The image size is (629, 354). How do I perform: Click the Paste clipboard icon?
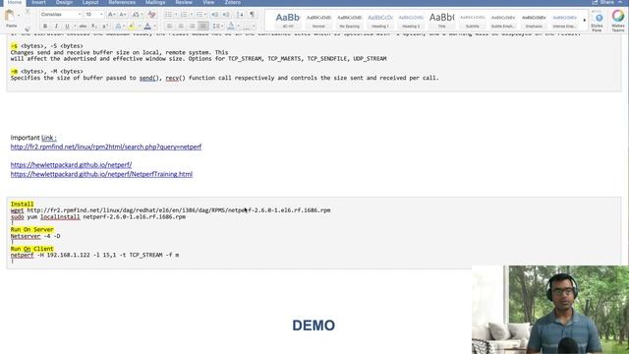point(10,16)
